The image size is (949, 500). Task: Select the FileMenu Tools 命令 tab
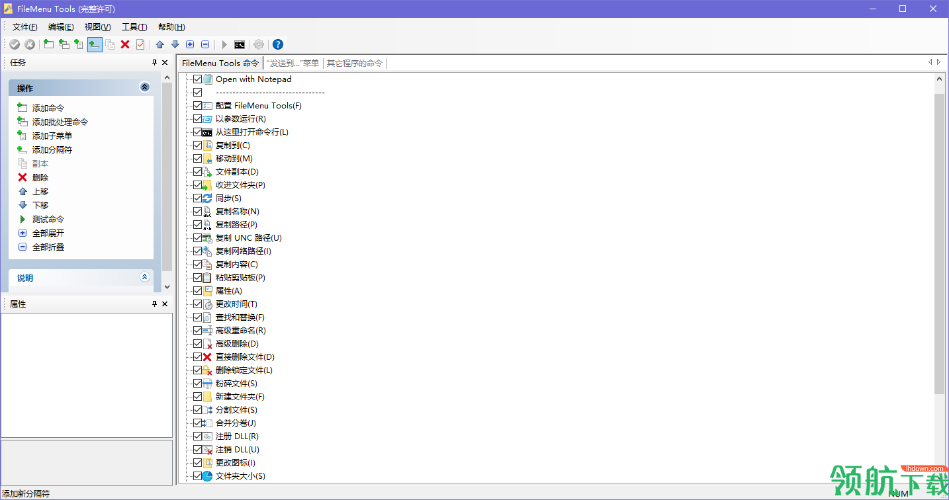(x=220, y=63)
